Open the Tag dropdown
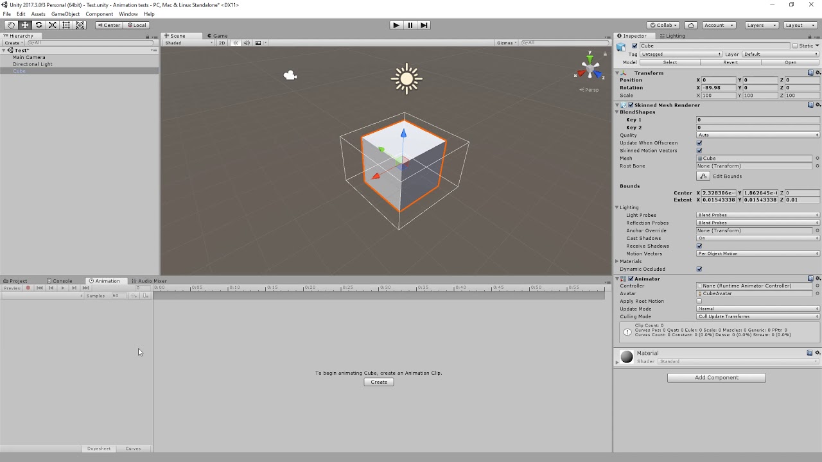This screenshot has width=822, height=462. 681,54
